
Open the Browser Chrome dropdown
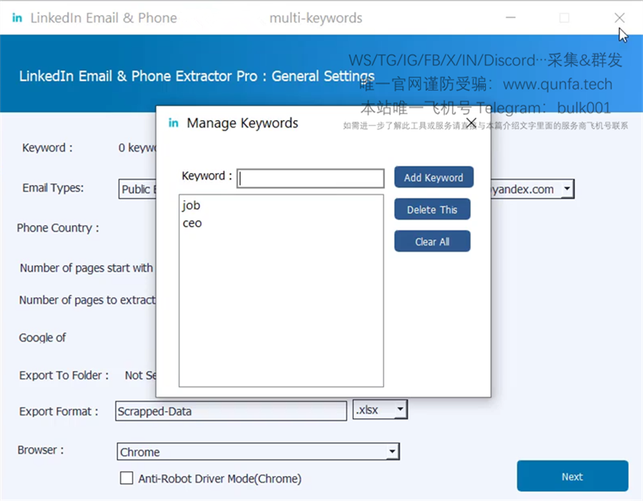(x=258, y=452)
